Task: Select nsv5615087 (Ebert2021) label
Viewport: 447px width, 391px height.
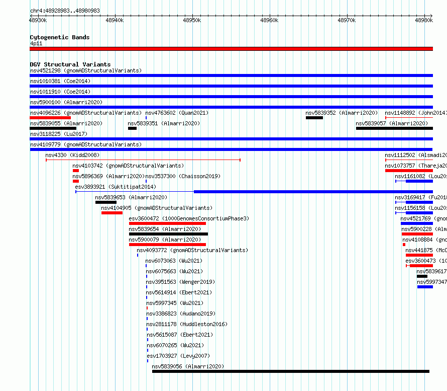Action: [x=180, y=335]
